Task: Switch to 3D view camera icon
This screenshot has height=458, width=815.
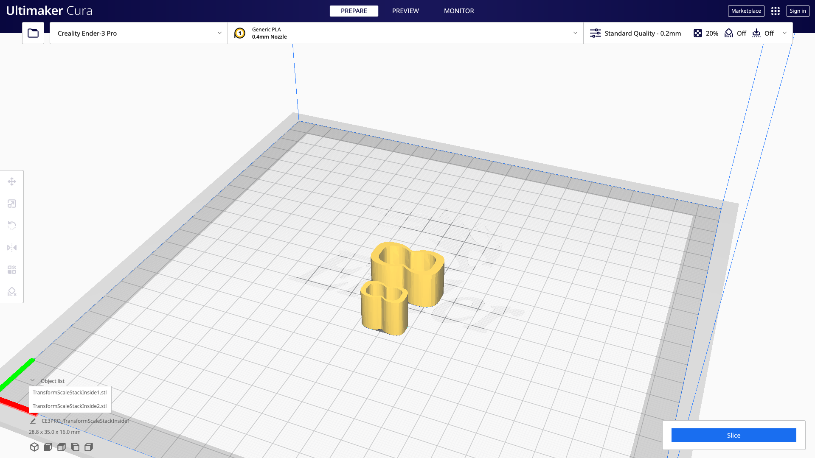Action: coord(34,447)
